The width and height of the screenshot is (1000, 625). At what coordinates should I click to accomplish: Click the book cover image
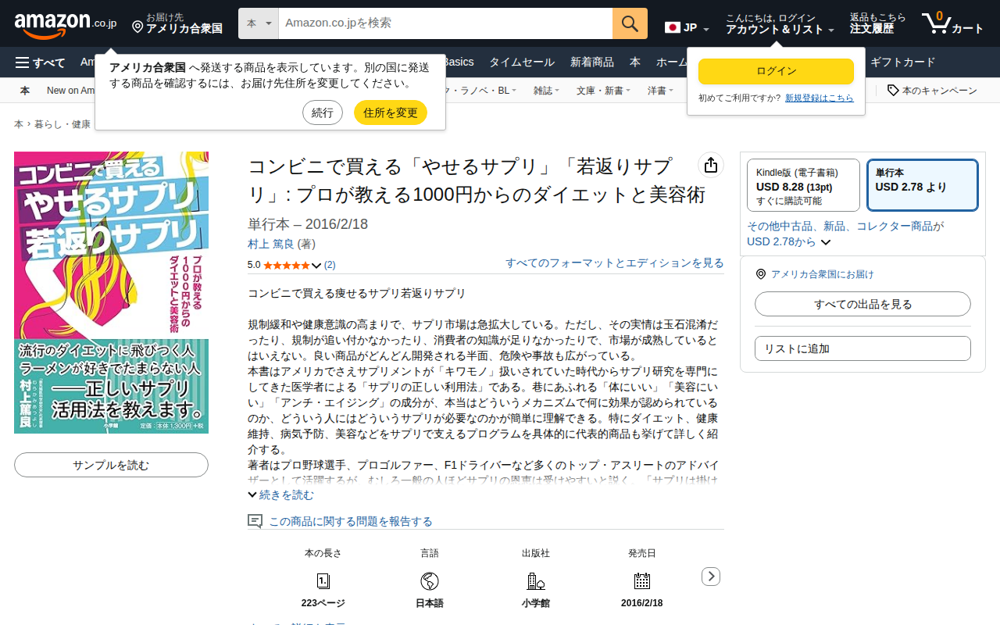coord(111,292)
